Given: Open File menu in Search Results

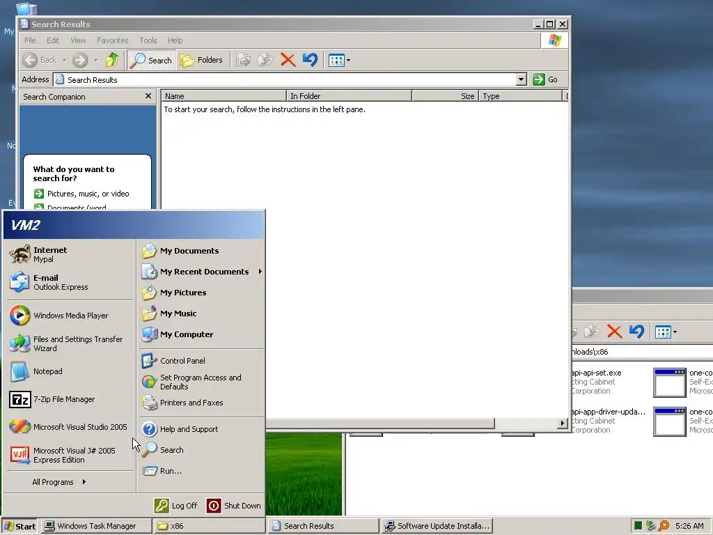Looking at the screenshot, I should [30, 40].
